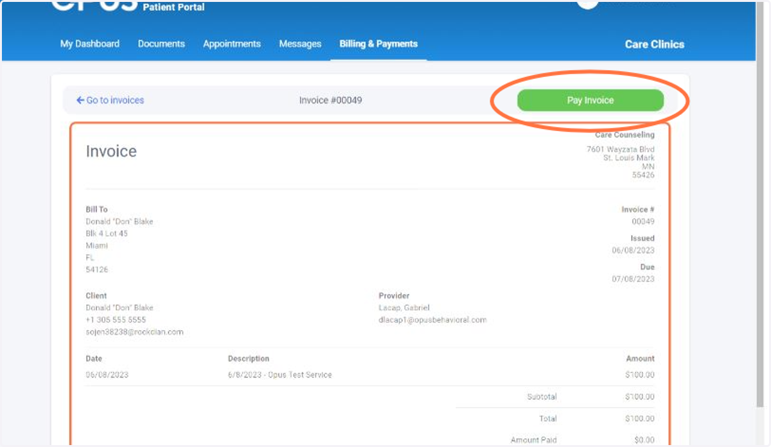Viewport: 771px width, 447px height.
Task: Click the client phone +1 305 555 5555
Action: 116,319
